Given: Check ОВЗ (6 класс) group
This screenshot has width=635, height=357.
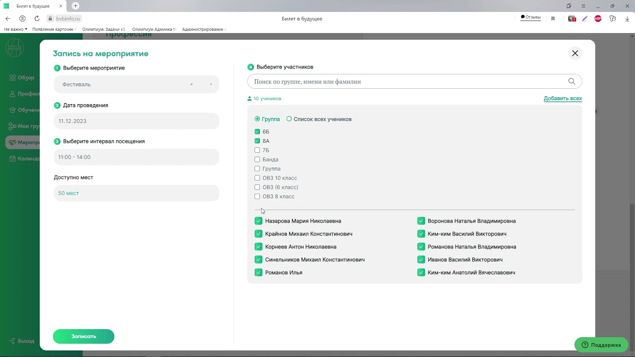Looking at the screenshot, I should (257, 187).
